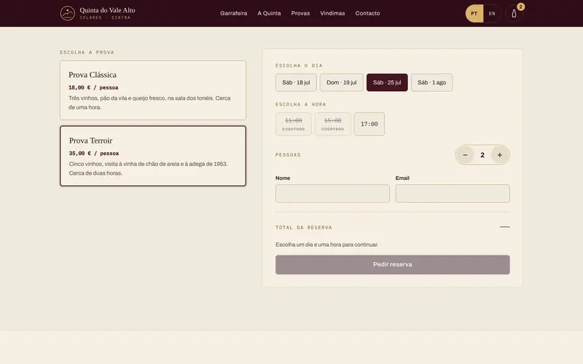Switch language to PT

point(474,13)
